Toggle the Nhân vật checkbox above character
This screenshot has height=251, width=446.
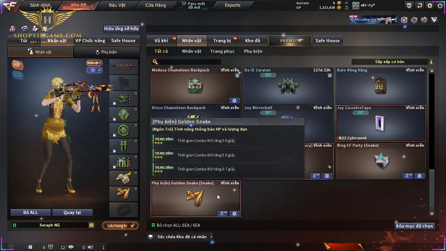tap(94, 63)
